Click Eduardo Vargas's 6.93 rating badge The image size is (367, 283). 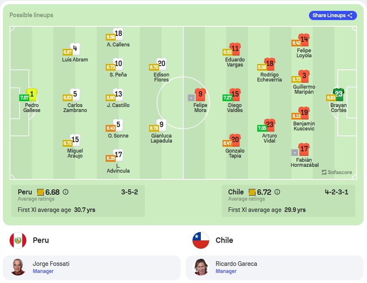click(227, 52)
